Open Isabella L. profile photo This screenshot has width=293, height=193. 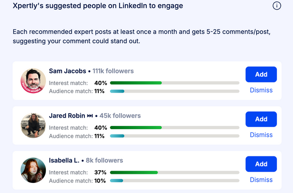click(33, 170)
